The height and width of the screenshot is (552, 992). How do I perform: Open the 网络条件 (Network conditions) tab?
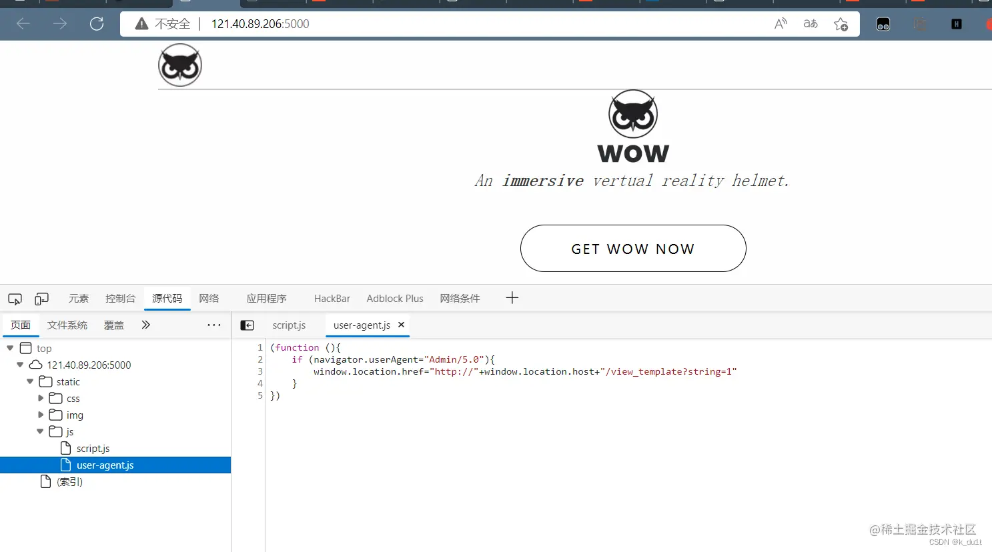(460, 299)
